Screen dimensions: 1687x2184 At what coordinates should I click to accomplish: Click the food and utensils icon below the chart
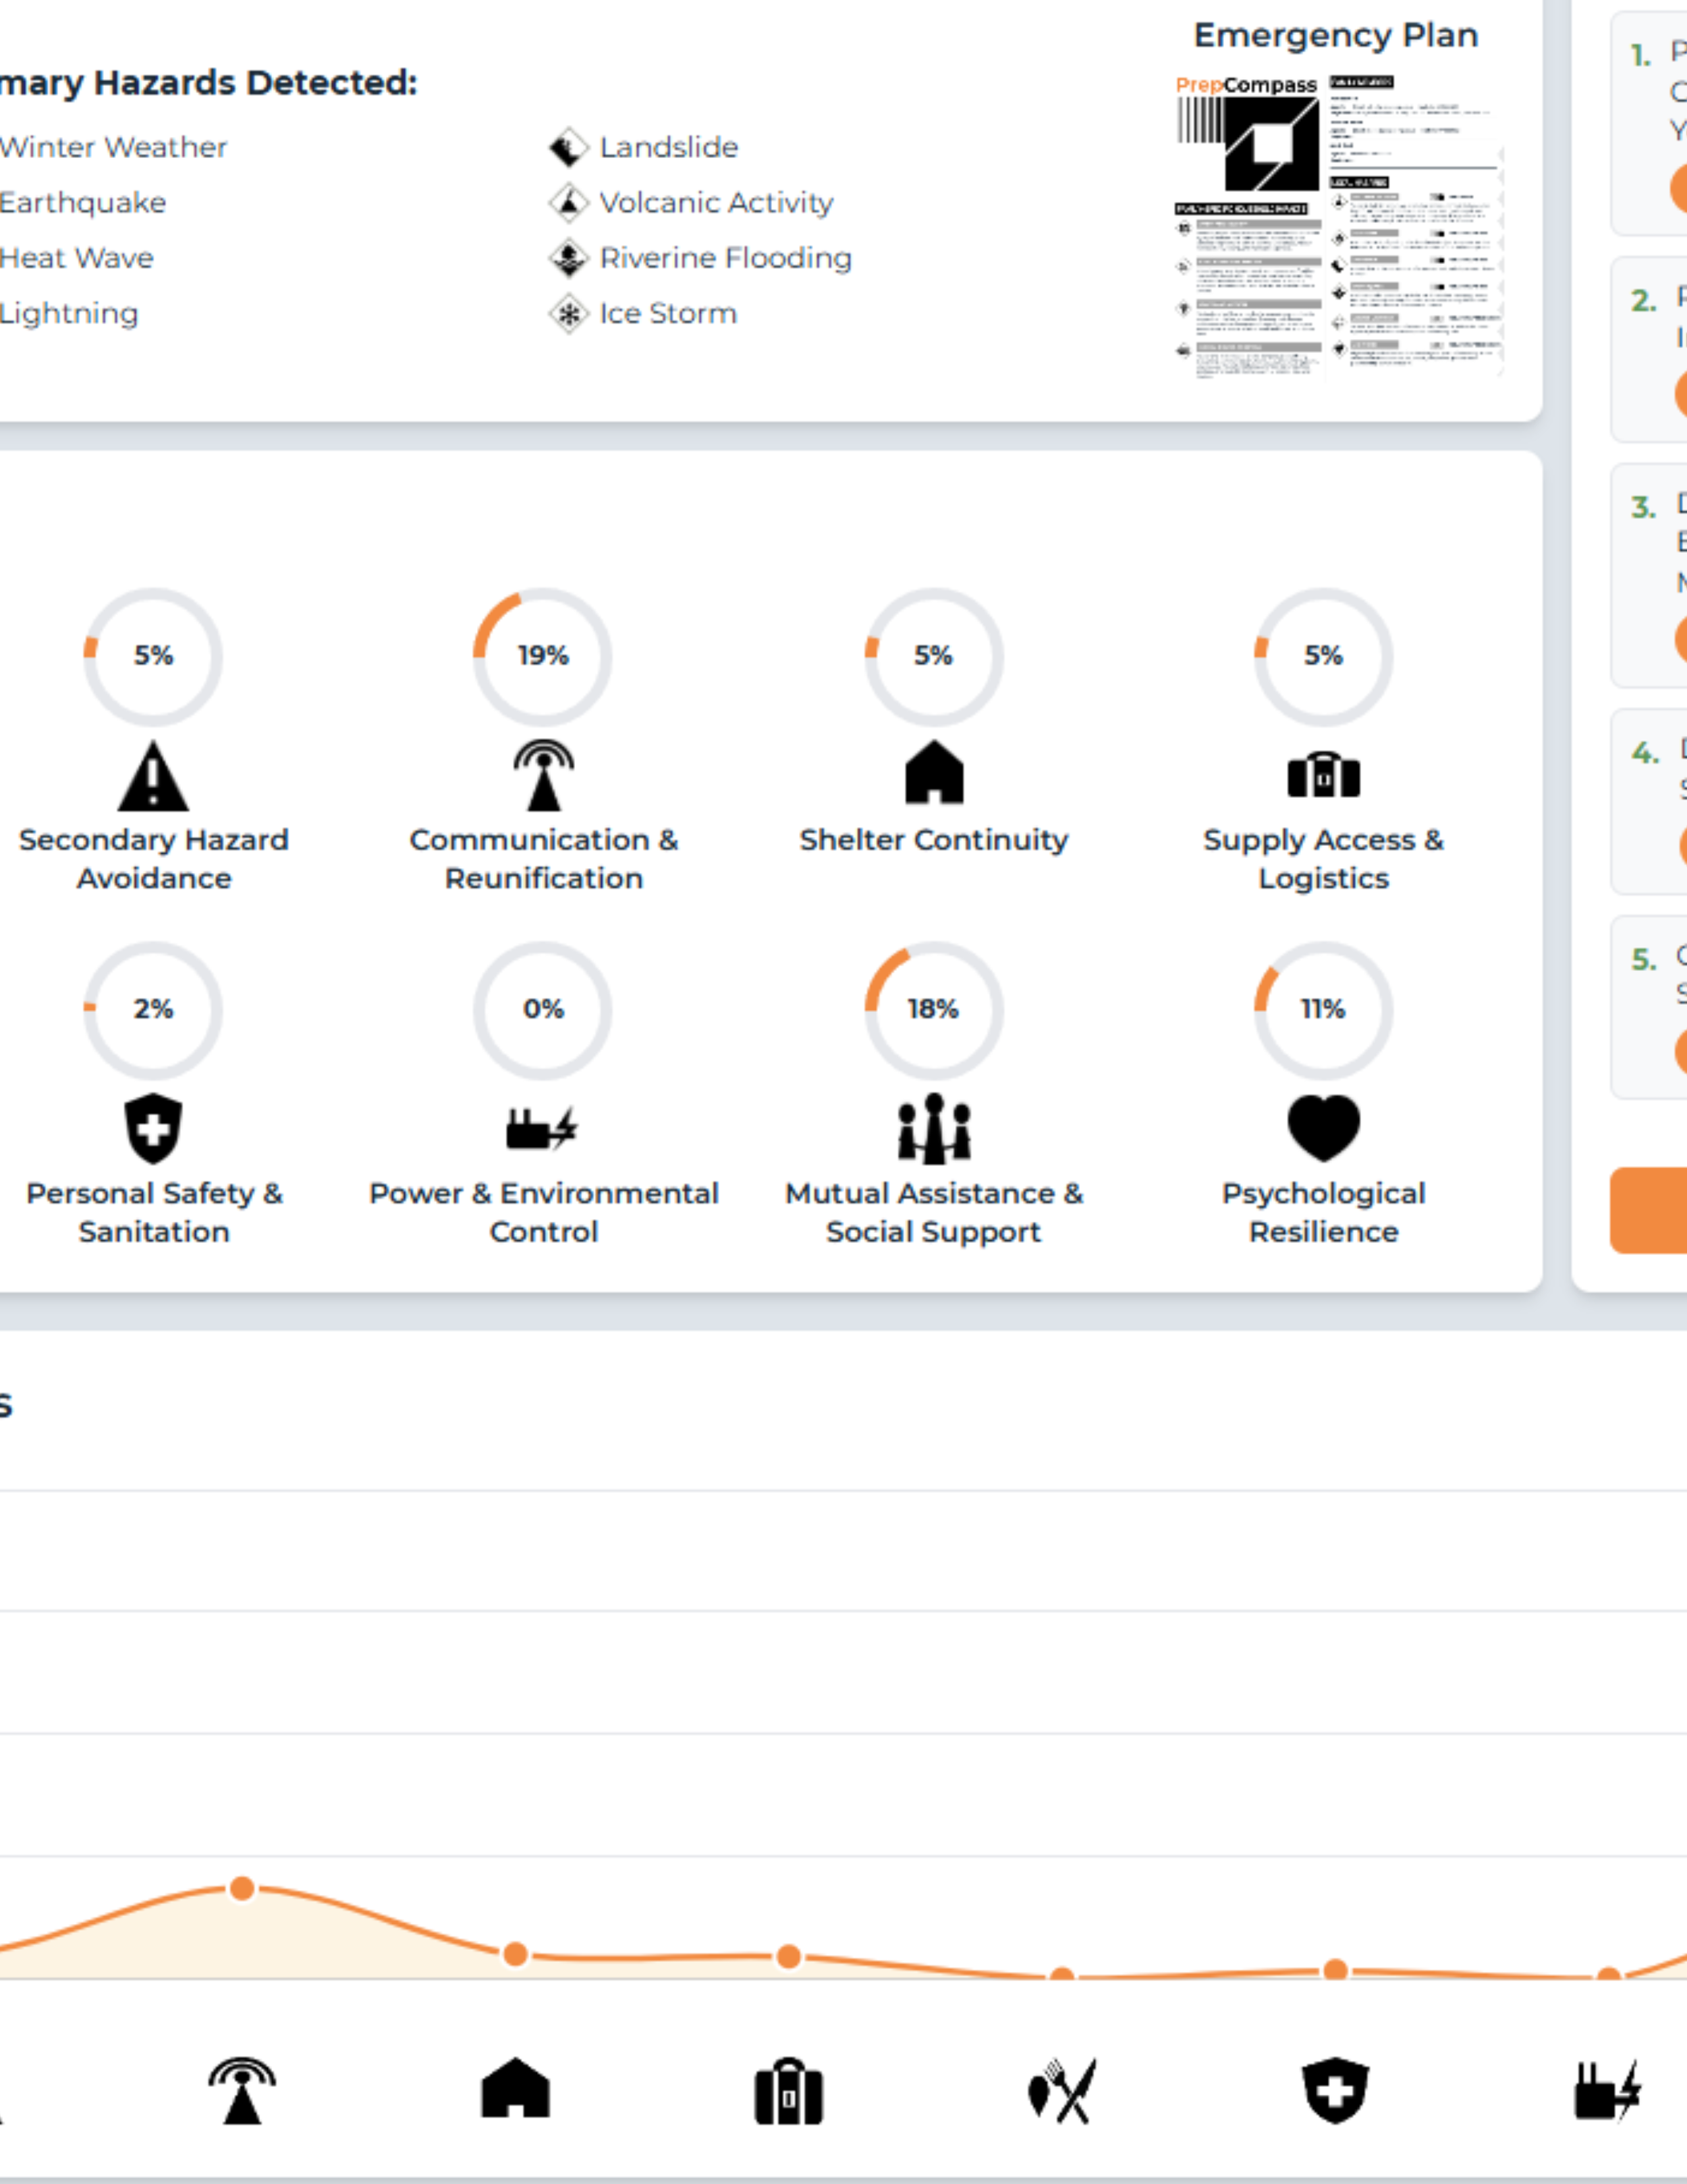1062,2091
